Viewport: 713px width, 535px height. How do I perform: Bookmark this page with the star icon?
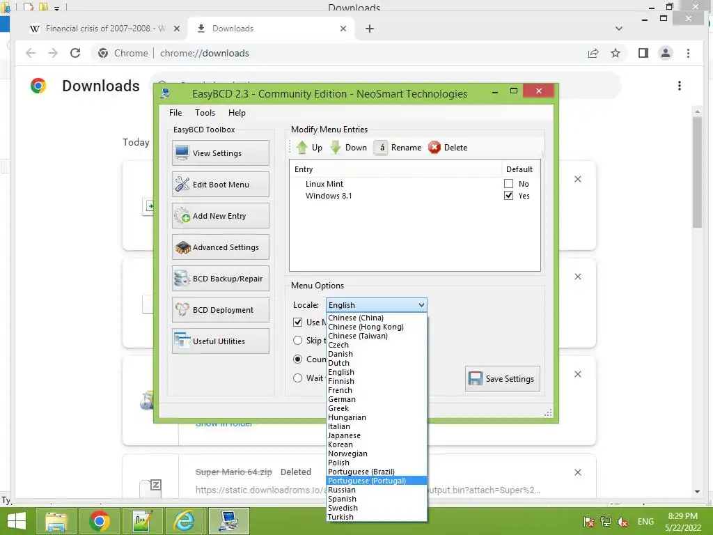(x=616, y=53)
